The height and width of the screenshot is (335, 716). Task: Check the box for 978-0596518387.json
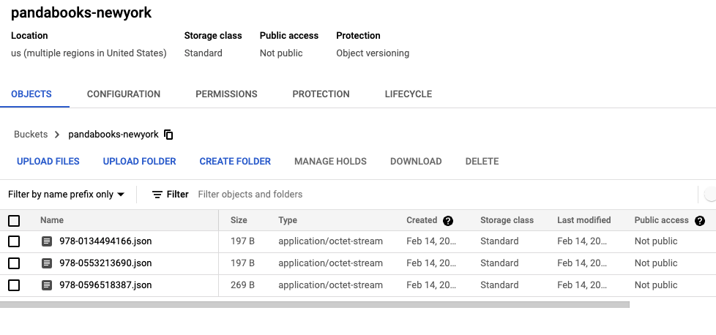tap(14, 285)
